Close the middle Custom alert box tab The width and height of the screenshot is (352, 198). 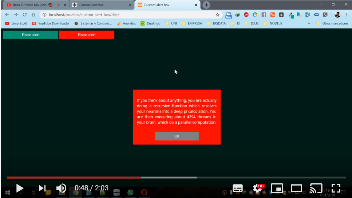coord(130,5)
